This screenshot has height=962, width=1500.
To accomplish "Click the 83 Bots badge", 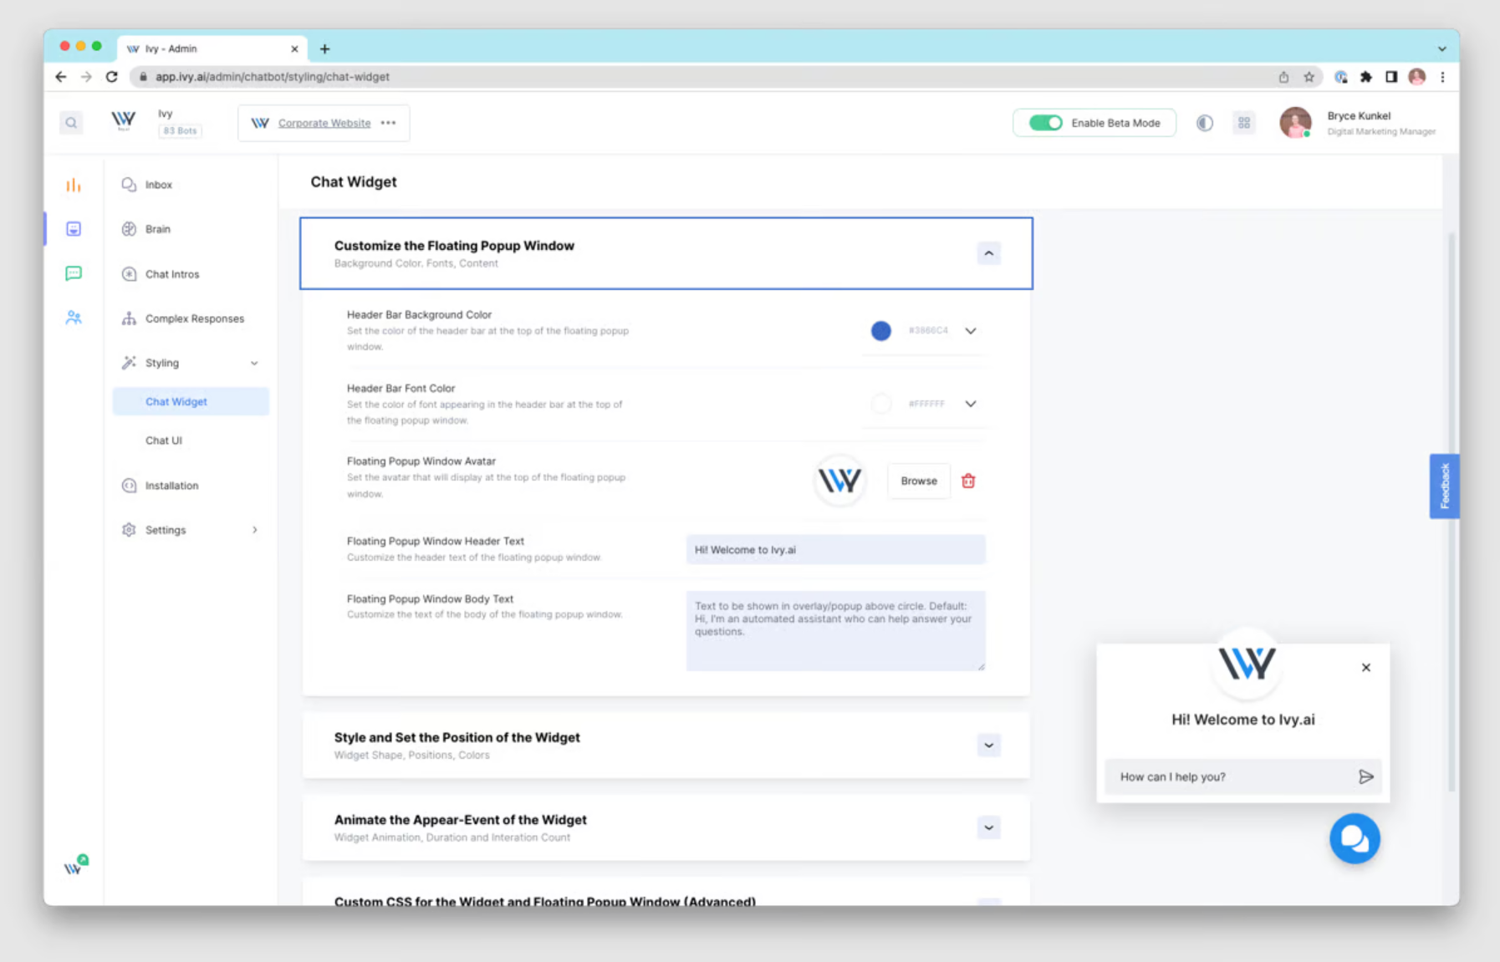I will 180,131.
